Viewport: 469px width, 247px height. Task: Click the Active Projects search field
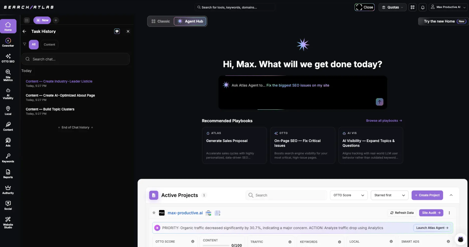click(286, 195)
